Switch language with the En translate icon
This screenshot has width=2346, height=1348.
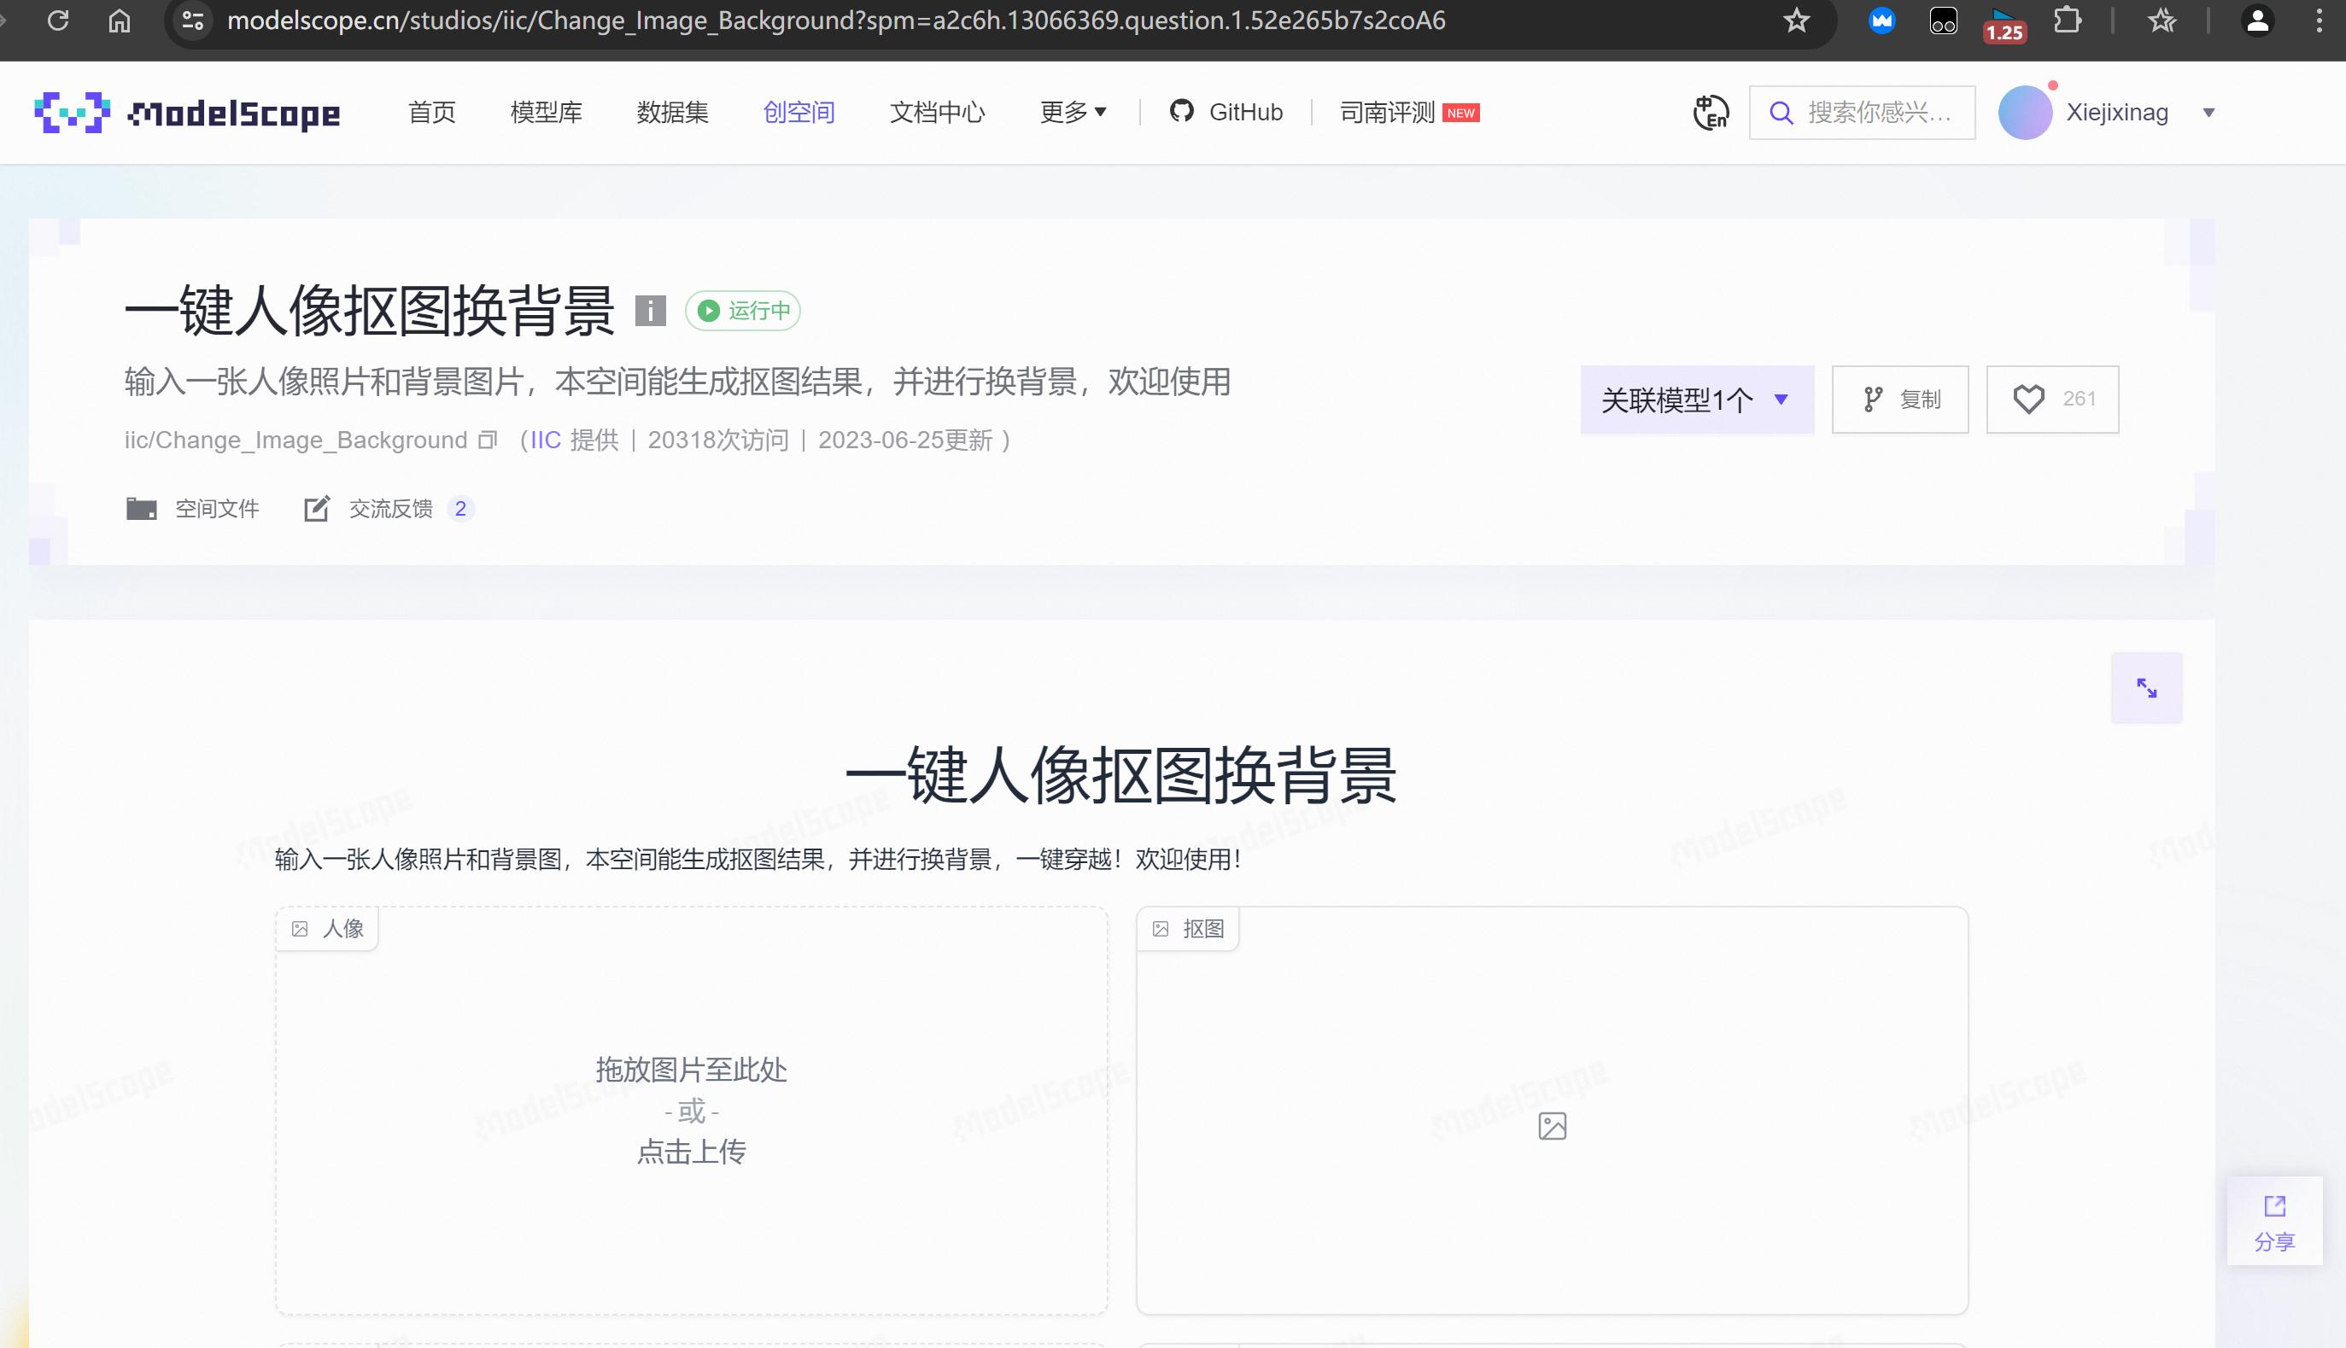pos(1711,113)
